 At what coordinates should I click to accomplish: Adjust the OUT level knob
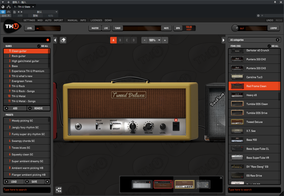click(235, 28)
